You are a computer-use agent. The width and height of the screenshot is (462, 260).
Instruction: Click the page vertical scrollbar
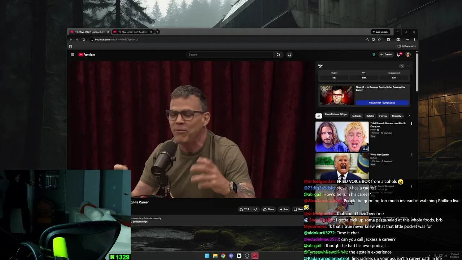[417, 72]
